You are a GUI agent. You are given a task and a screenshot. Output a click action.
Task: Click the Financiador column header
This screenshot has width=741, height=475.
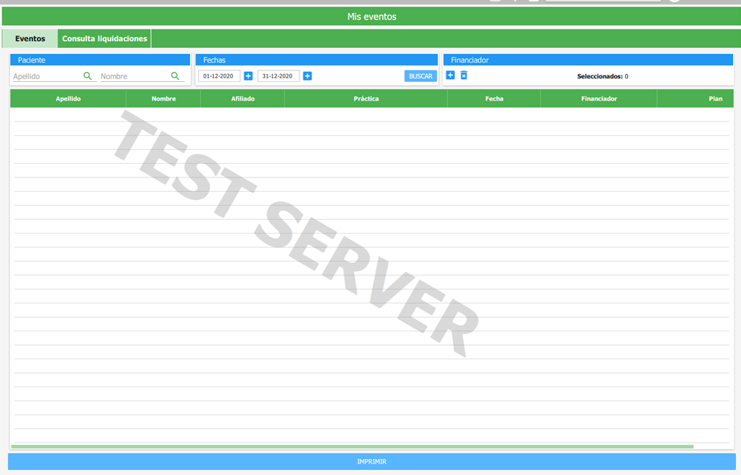[599, 98]
